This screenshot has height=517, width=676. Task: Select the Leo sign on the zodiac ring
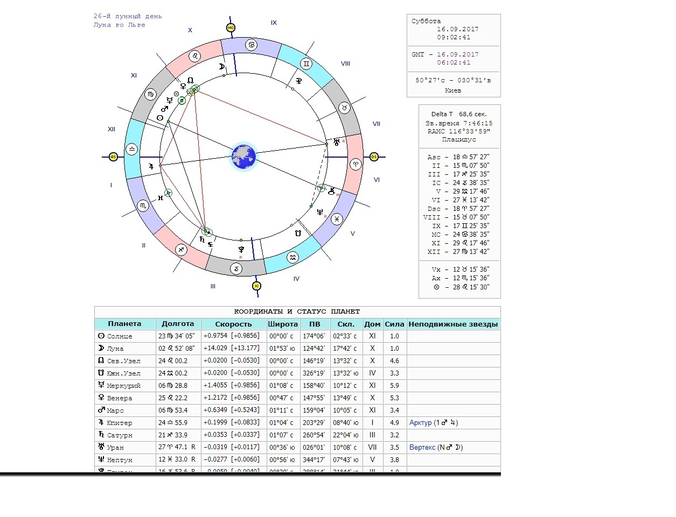[x=196, y=55]
